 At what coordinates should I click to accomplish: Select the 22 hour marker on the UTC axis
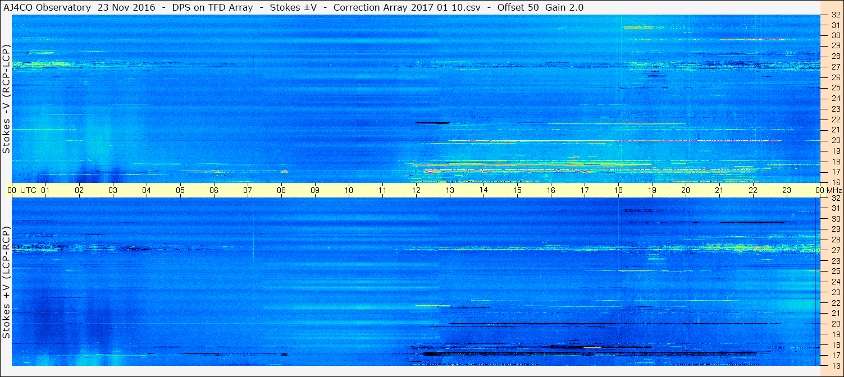(753, 190)
